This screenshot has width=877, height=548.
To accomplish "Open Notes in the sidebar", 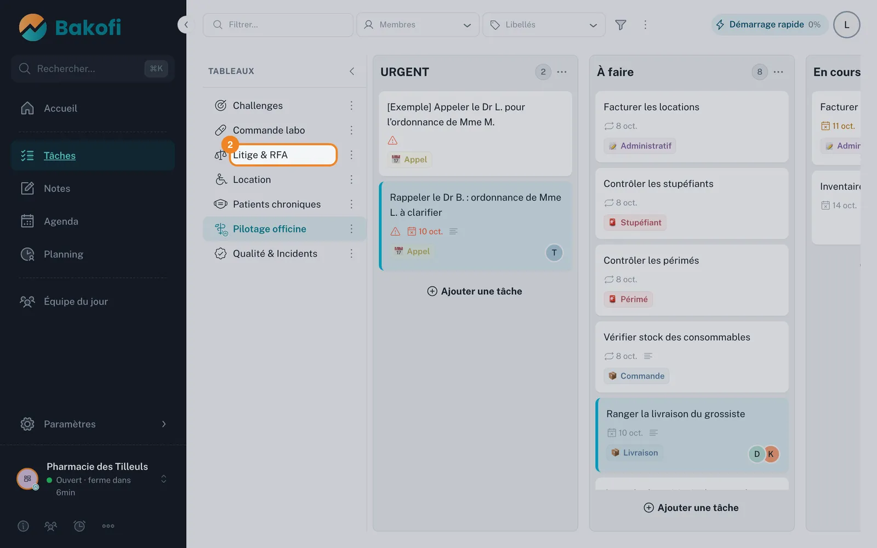I will pyautogui.click(x=93, y=189).
